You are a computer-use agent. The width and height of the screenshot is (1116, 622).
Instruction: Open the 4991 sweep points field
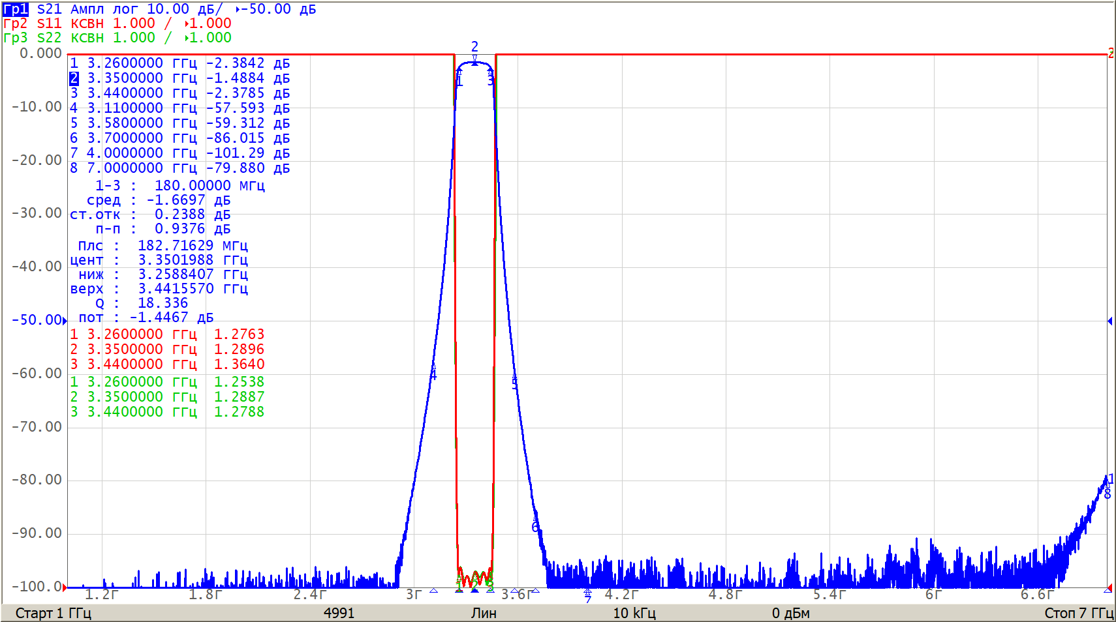339,613
